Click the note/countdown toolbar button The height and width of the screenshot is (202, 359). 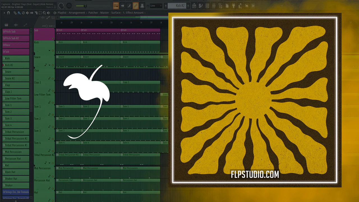(129, 6)
